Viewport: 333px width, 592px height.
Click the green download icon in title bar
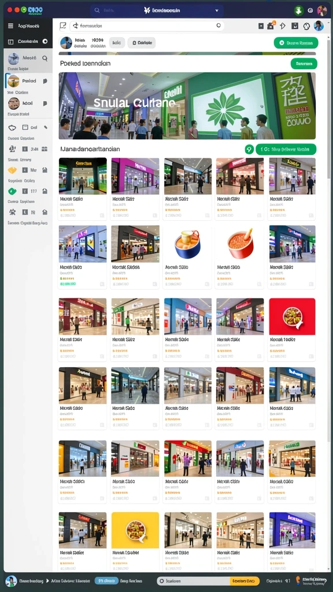point(299,10)
